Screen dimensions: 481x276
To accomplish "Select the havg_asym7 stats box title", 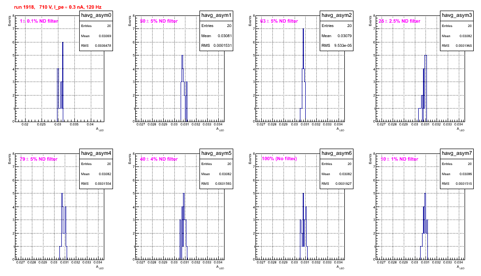I will coord(457,153).
